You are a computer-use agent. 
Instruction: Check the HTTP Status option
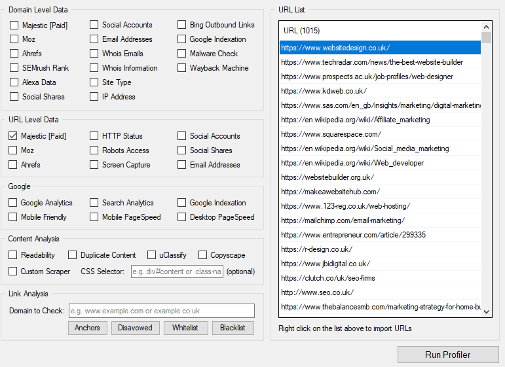94,135
